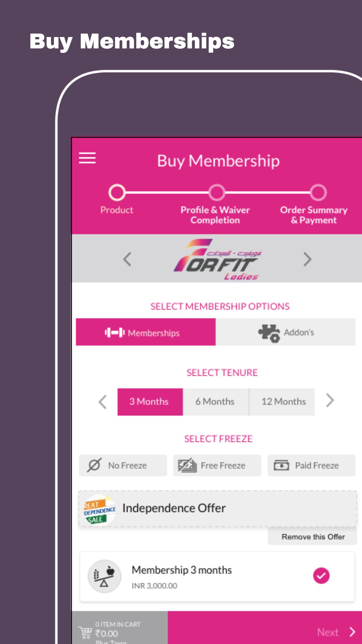362x644 pixels.
Task: Click the shopping cart icon
Action: coord(85,633)
